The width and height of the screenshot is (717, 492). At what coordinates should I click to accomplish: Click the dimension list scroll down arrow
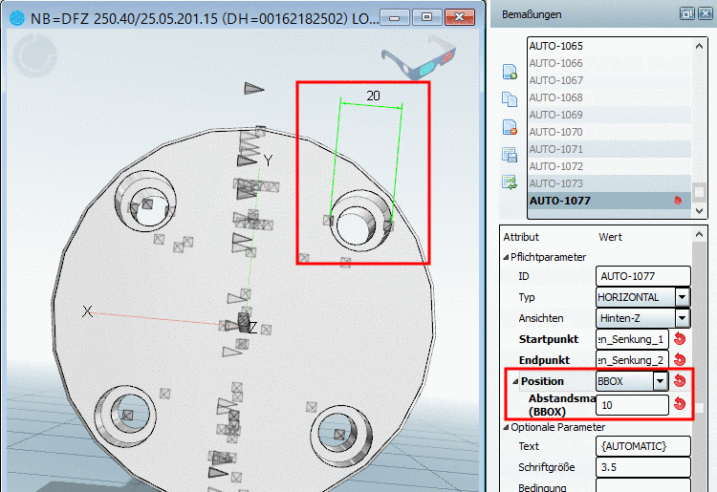point(699,210)
